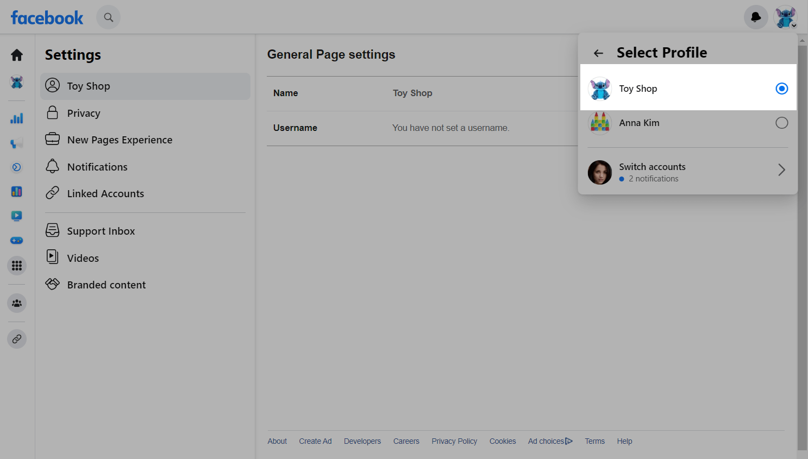Image resolution: width=808 pixels, height=459 pixels.
Task: Go back using Select Profile arrow
Action: click(598, 53)
